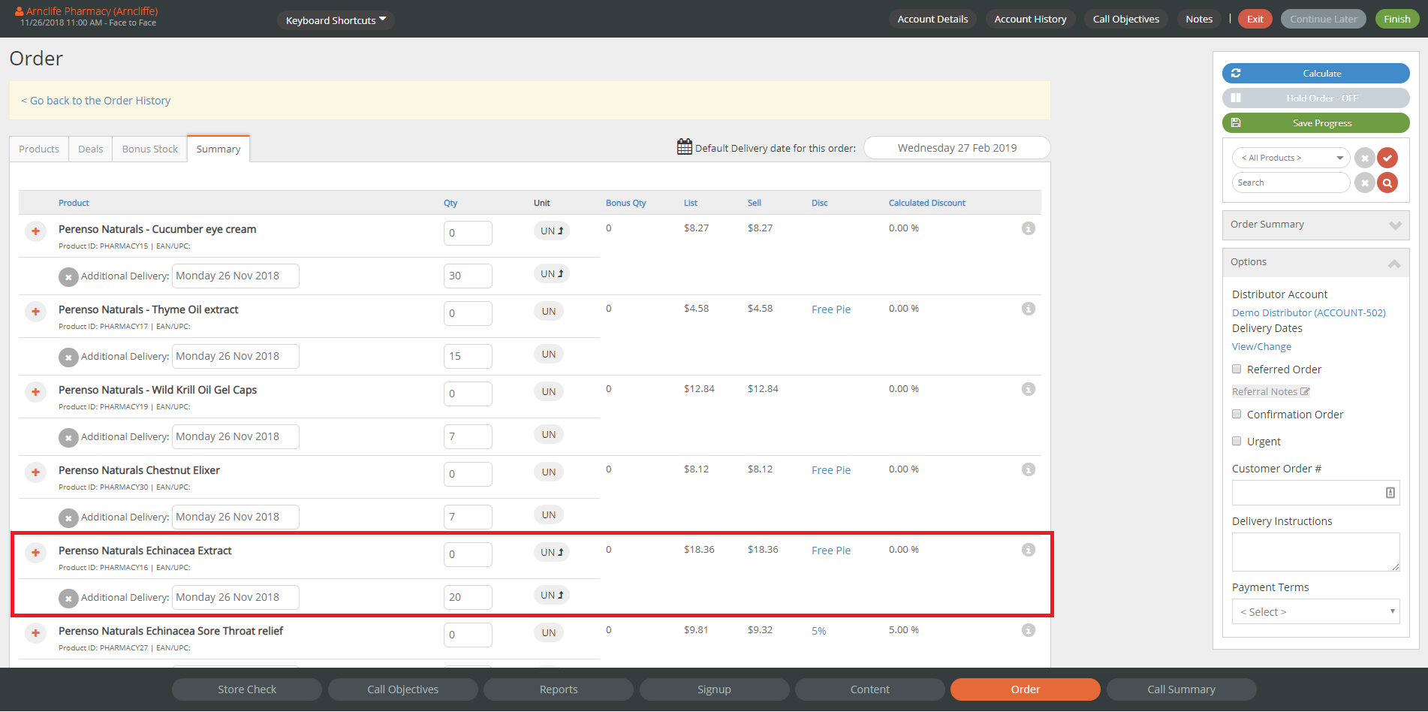Toggle Hold Order - OFF
Viewport: 1428px width, 712px height.
point(1315,98)
